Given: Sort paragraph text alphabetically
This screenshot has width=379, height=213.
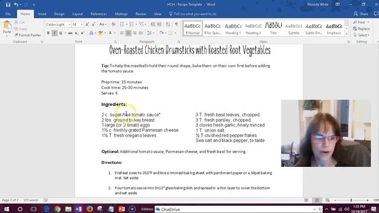Looking at the screenshot, I should 168,24.
